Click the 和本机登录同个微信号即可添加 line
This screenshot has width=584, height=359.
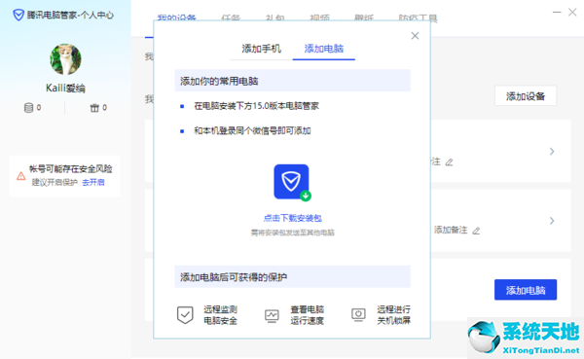tap(252, 130)
